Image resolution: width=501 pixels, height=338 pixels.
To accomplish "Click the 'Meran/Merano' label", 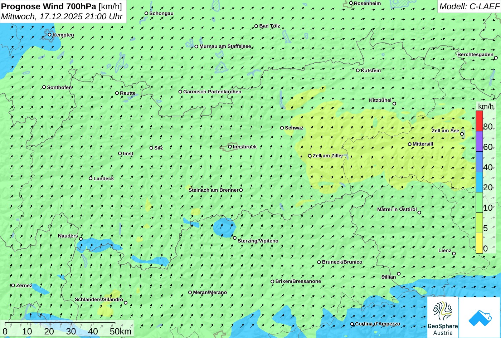I will pos(210,292).
